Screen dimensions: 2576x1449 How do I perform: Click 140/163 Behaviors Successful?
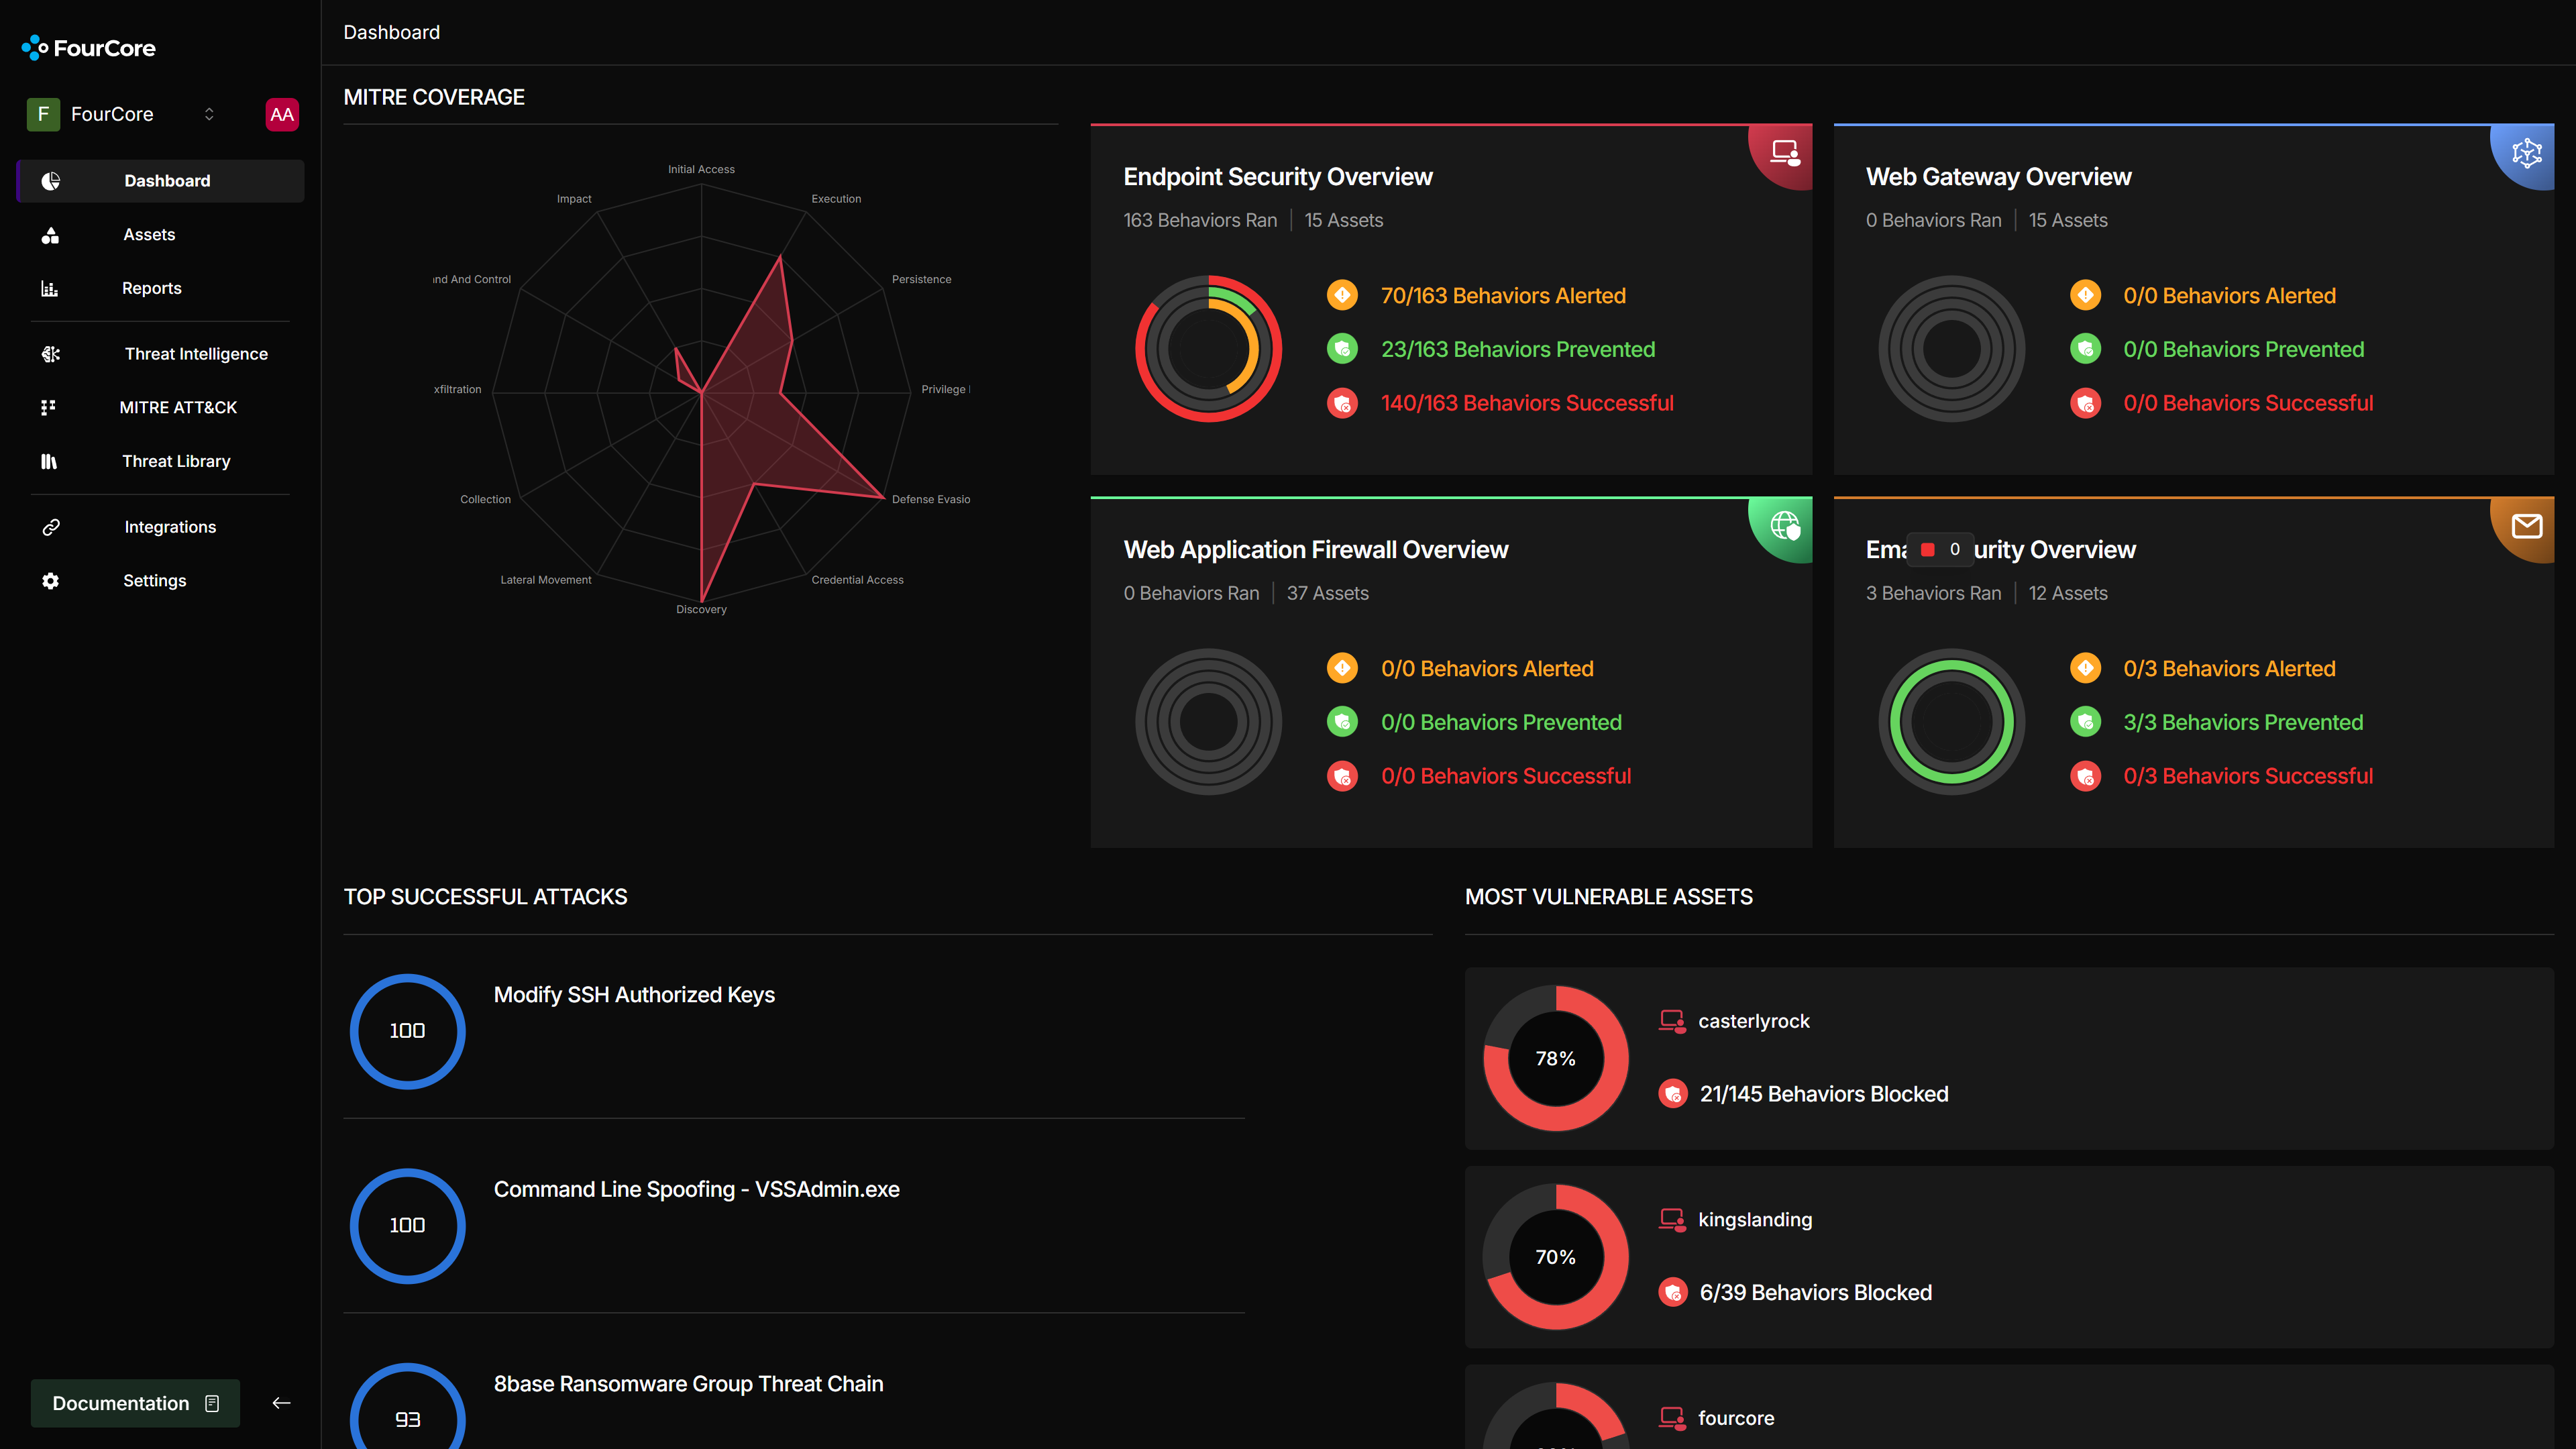(1527, 403)
